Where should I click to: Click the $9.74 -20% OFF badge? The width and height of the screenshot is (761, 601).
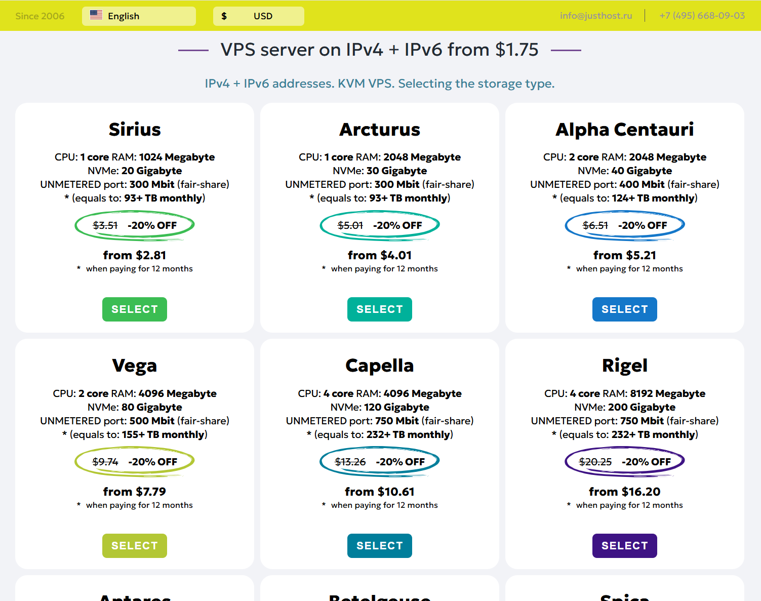(x=135, y=462)
